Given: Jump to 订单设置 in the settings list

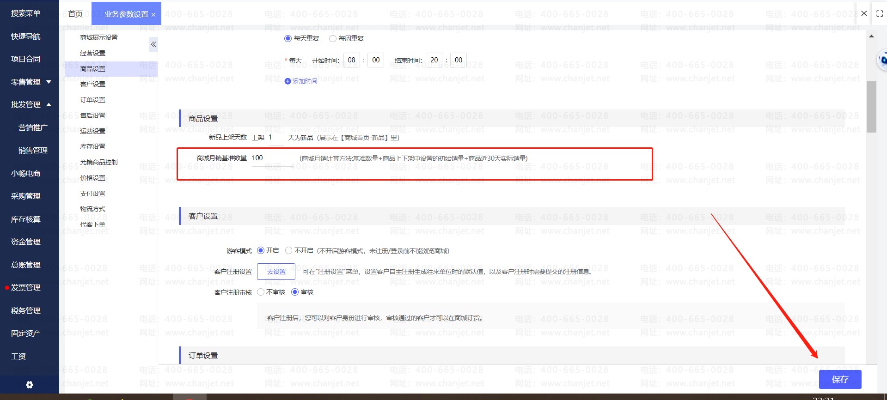Looking at the screenshot, I should (x=92, y=100).
